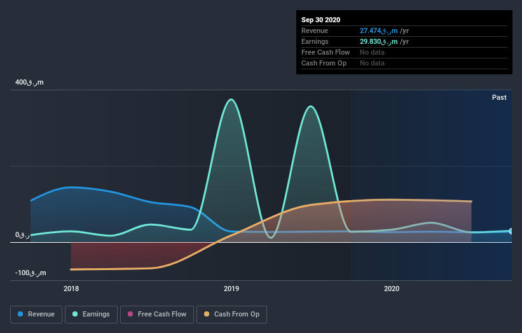This screenshot has height=333, width=522.
Task: Click the Past label on chart
Action: 499,97
